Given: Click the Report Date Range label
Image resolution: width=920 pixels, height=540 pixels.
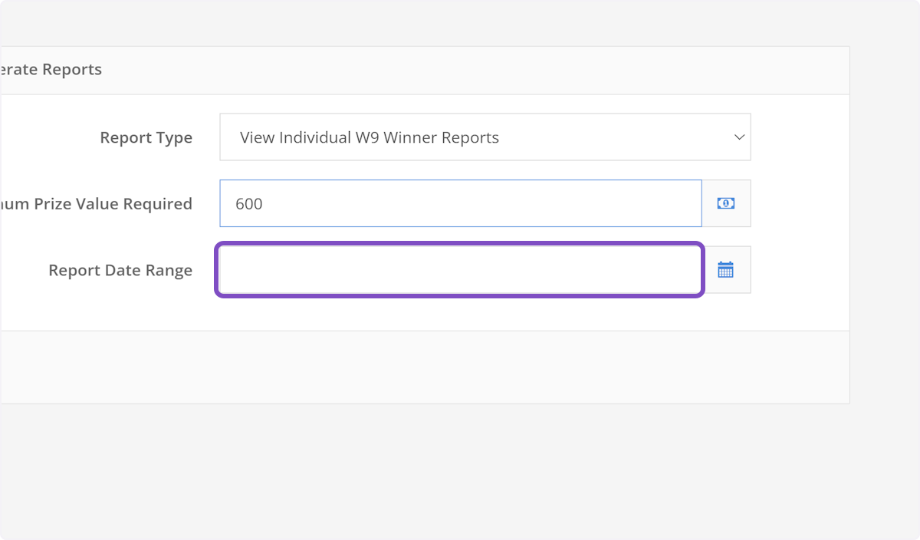Looking at the screenshot, I should 120,271.
